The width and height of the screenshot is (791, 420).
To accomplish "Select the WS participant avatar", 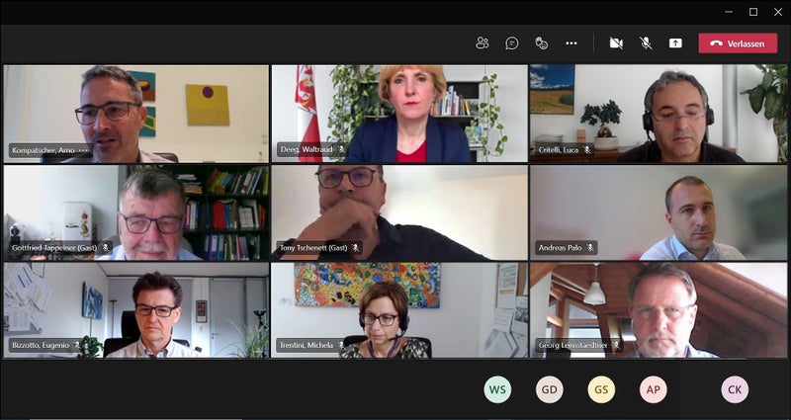I will pos(497,389).
